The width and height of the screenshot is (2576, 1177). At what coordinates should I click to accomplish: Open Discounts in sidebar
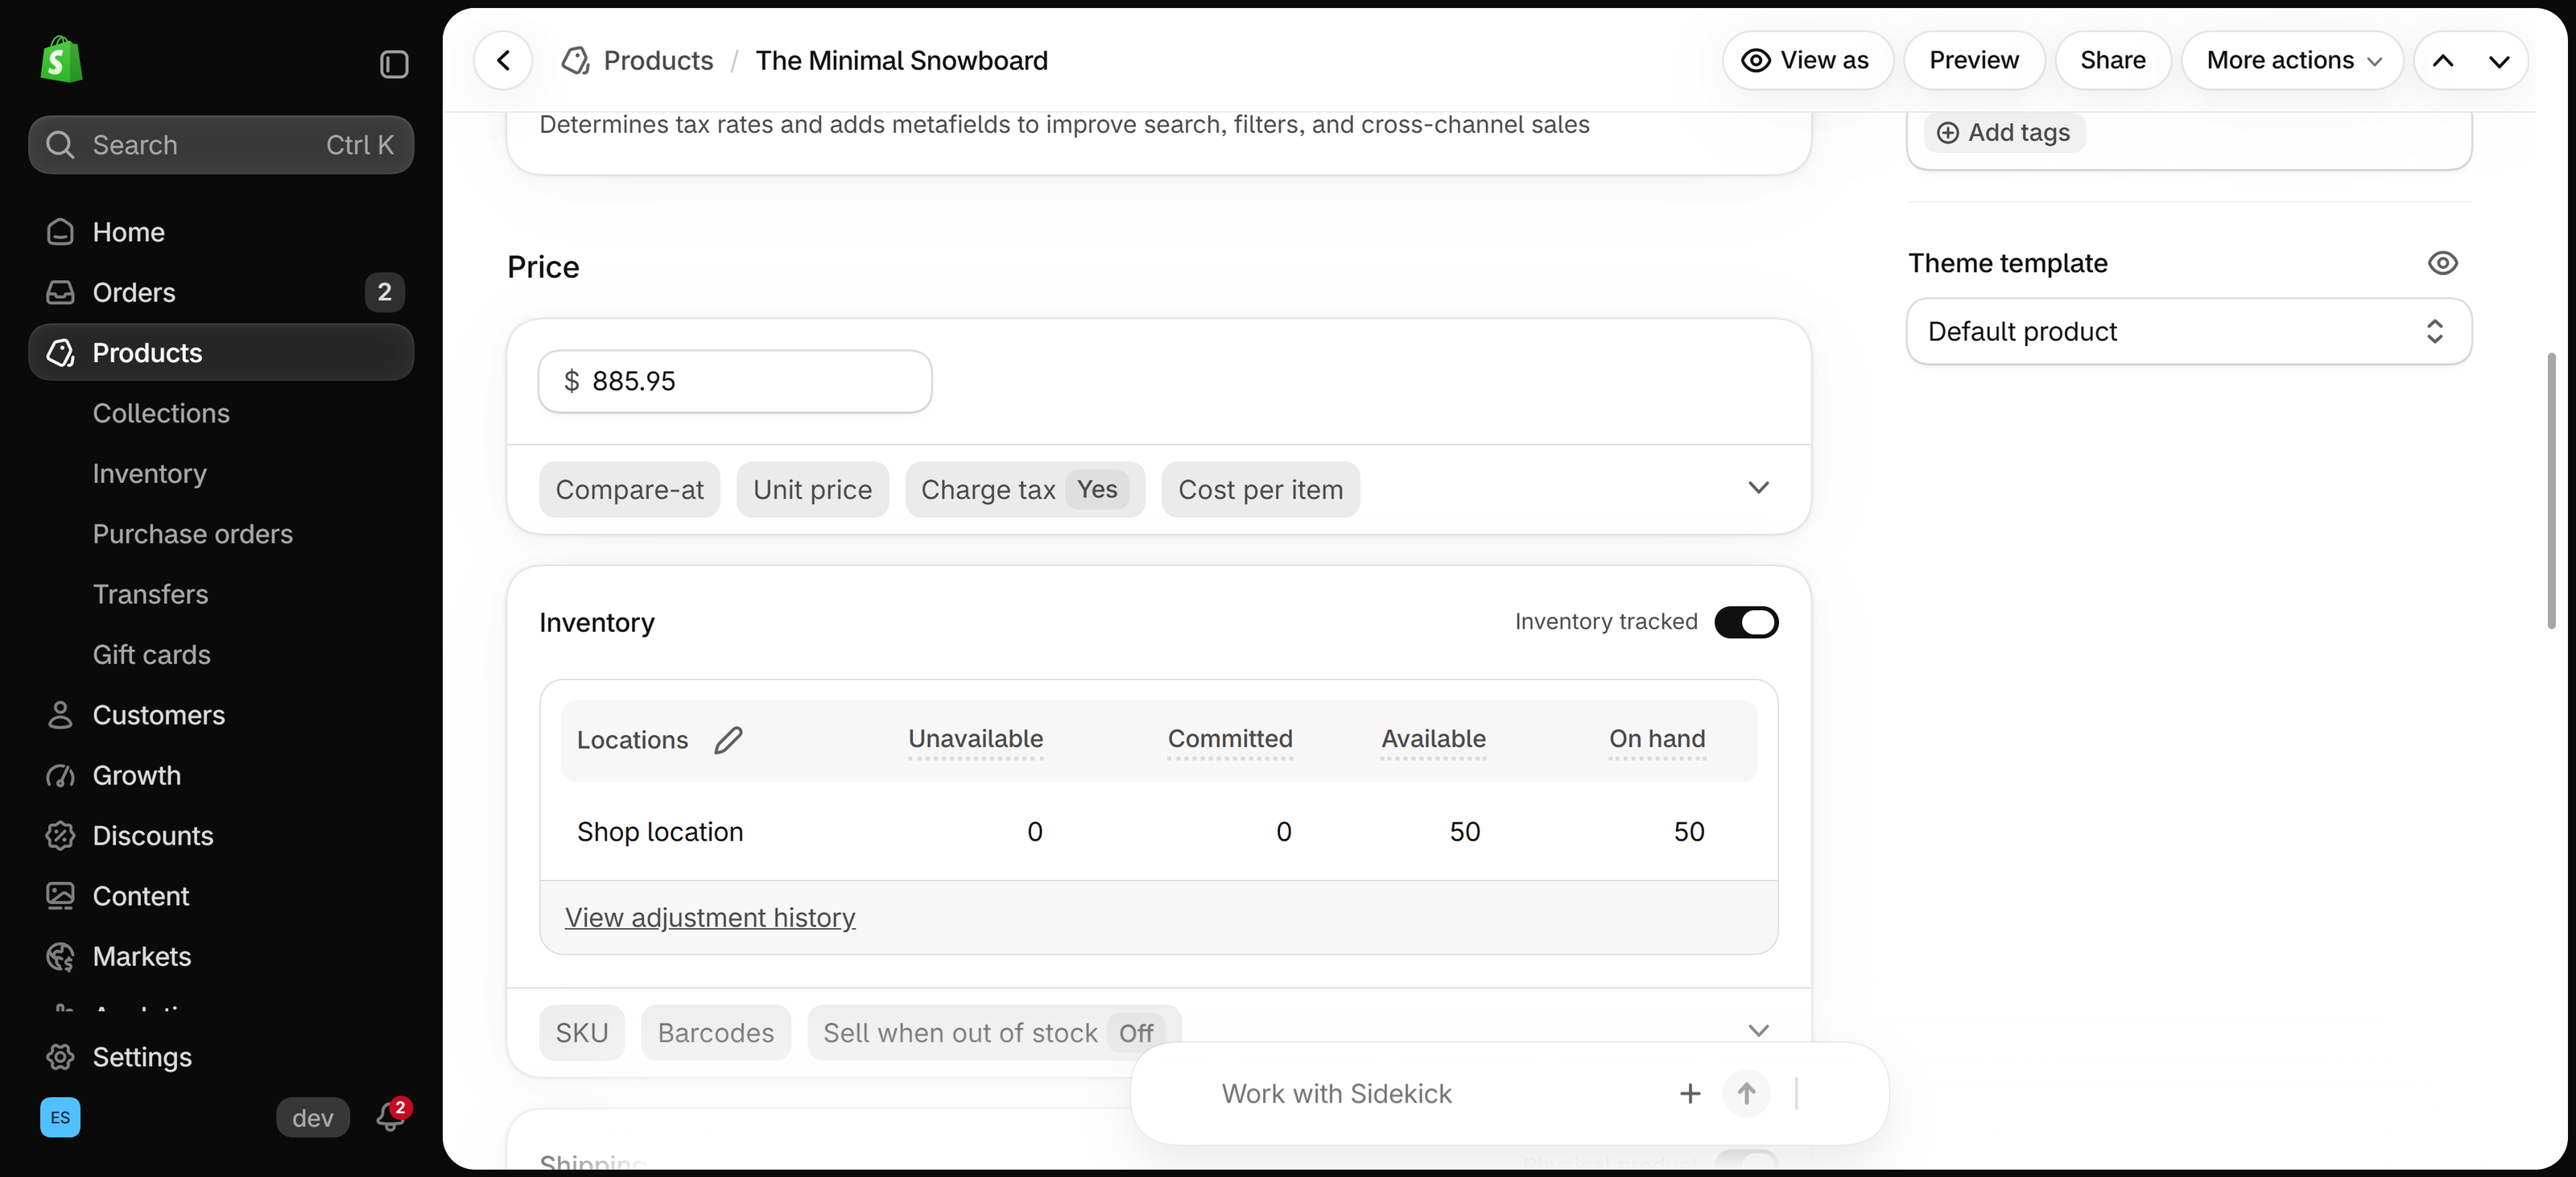pos(221,836)
